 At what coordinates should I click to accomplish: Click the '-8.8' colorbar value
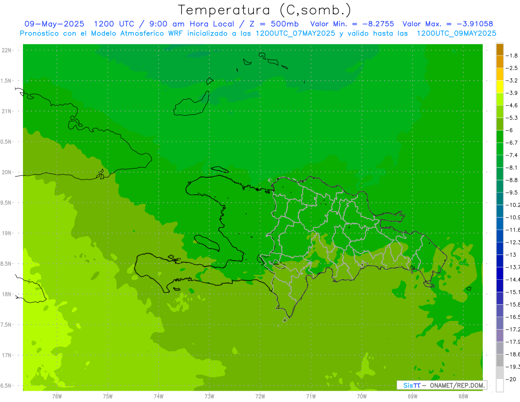tap(512, 180)
